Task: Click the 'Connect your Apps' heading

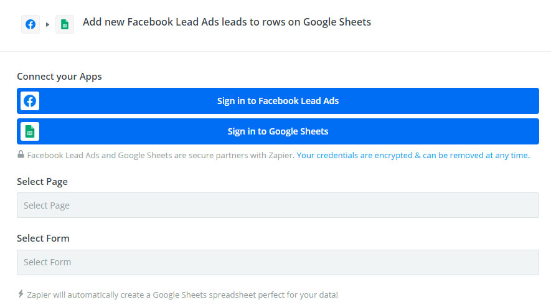Action: coord(59,77)
